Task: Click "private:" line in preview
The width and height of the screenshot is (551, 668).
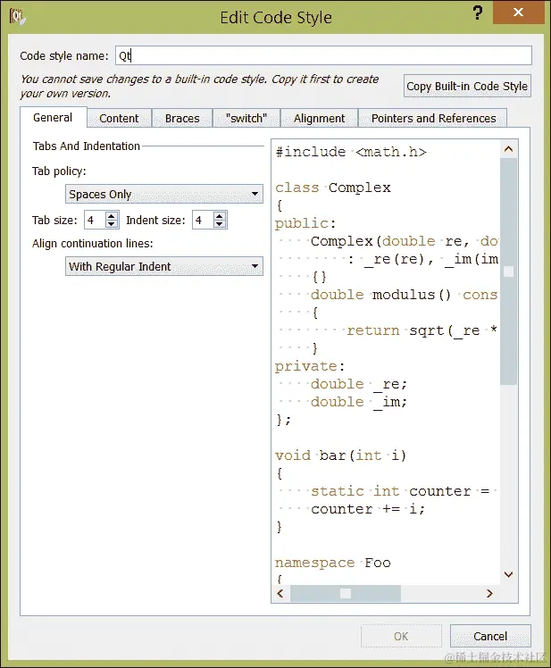Action: [310, 366]
